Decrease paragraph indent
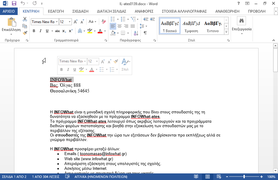The width and height of the screenshot is (278, 180). click(146, 19)
